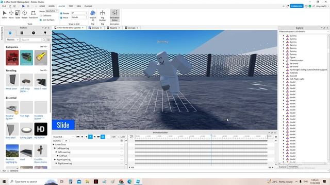The image size is (330, 185).
Task: Switch to the HOME ribbon tab
Action: coord(42,6)
